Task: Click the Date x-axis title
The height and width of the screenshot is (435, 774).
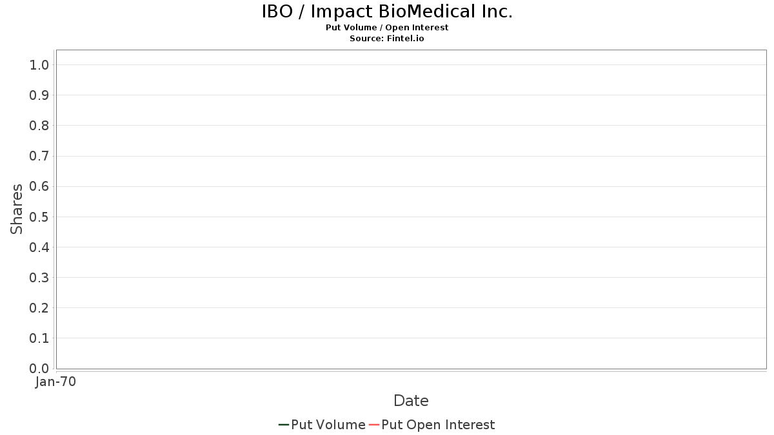Action: (x=411, y=401)
